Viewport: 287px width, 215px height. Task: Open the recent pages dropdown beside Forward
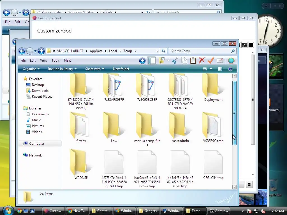point(35,51)
